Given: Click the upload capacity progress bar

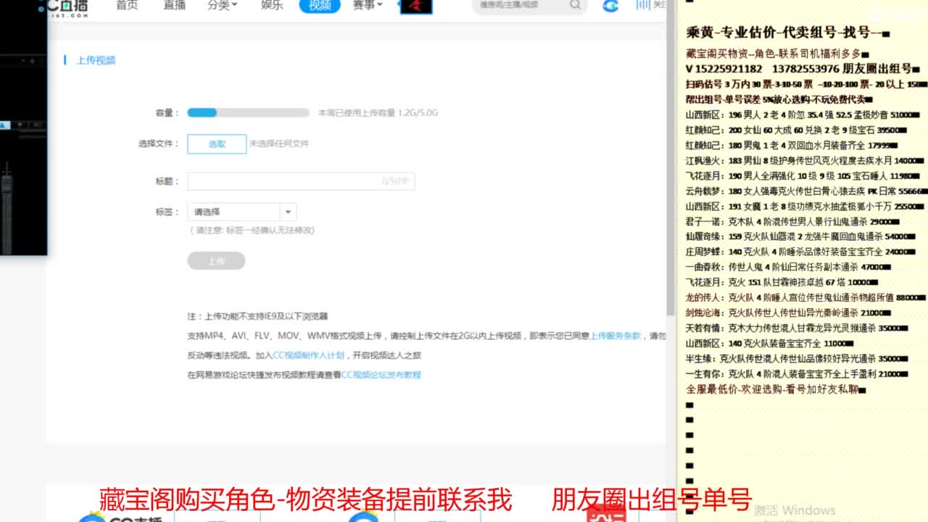Looking at the screenshot, I should tap(248, 112).
